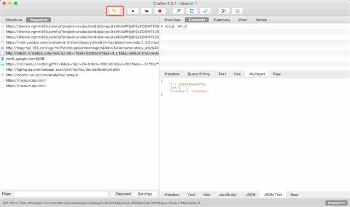Show the response Text tab at the bottom

click(x=191, y=194)
